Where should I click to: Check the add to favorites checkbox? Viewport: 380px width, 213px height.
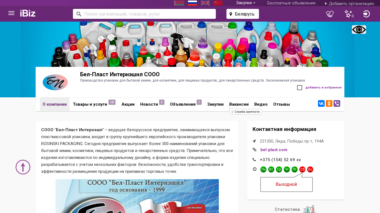click(x=300, y=88)
